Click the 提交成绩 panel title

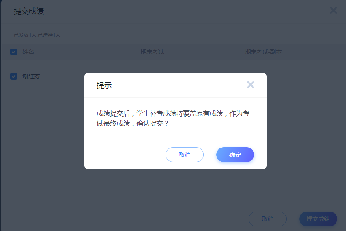(29, 11)
